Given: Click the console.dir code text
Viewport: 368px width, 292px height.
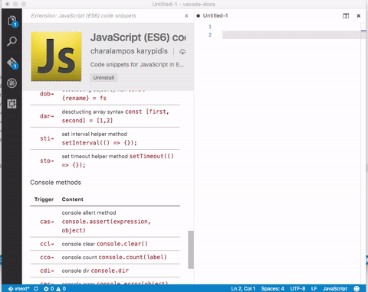Looking at the screenshot, I should click(x=110, y=271).
